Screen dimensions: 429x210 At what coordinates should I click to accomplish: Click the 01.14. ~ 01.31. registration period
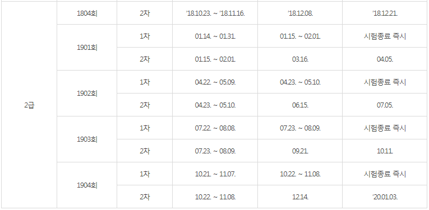pyautogui.click(x=215, y=36)
